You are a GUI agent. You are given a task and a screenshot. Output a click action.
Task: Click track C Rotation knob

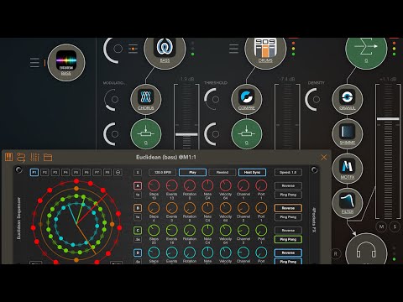[190, 231]
